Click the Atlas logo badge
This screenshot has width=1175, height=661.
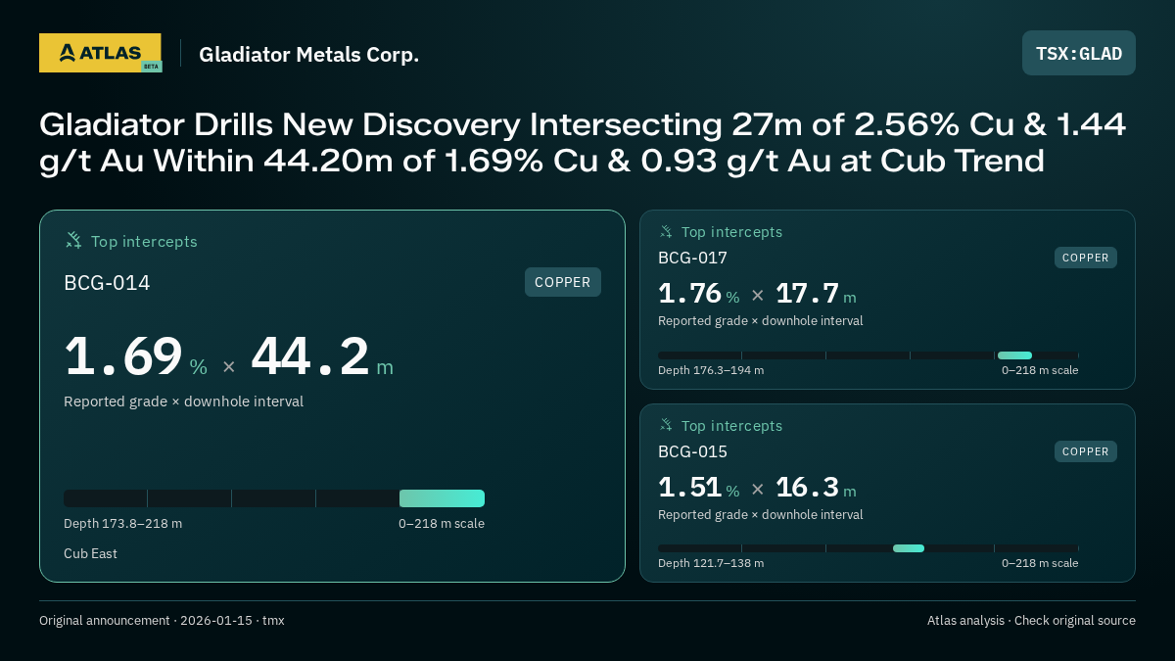point(100,53)
